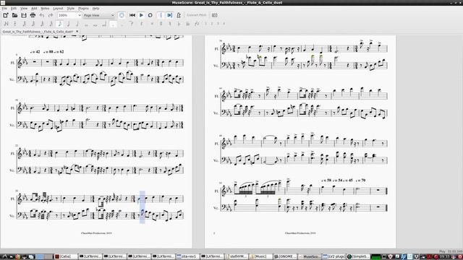Toggle the metronome during playback

pyautogui.click(x=179, y=15)
